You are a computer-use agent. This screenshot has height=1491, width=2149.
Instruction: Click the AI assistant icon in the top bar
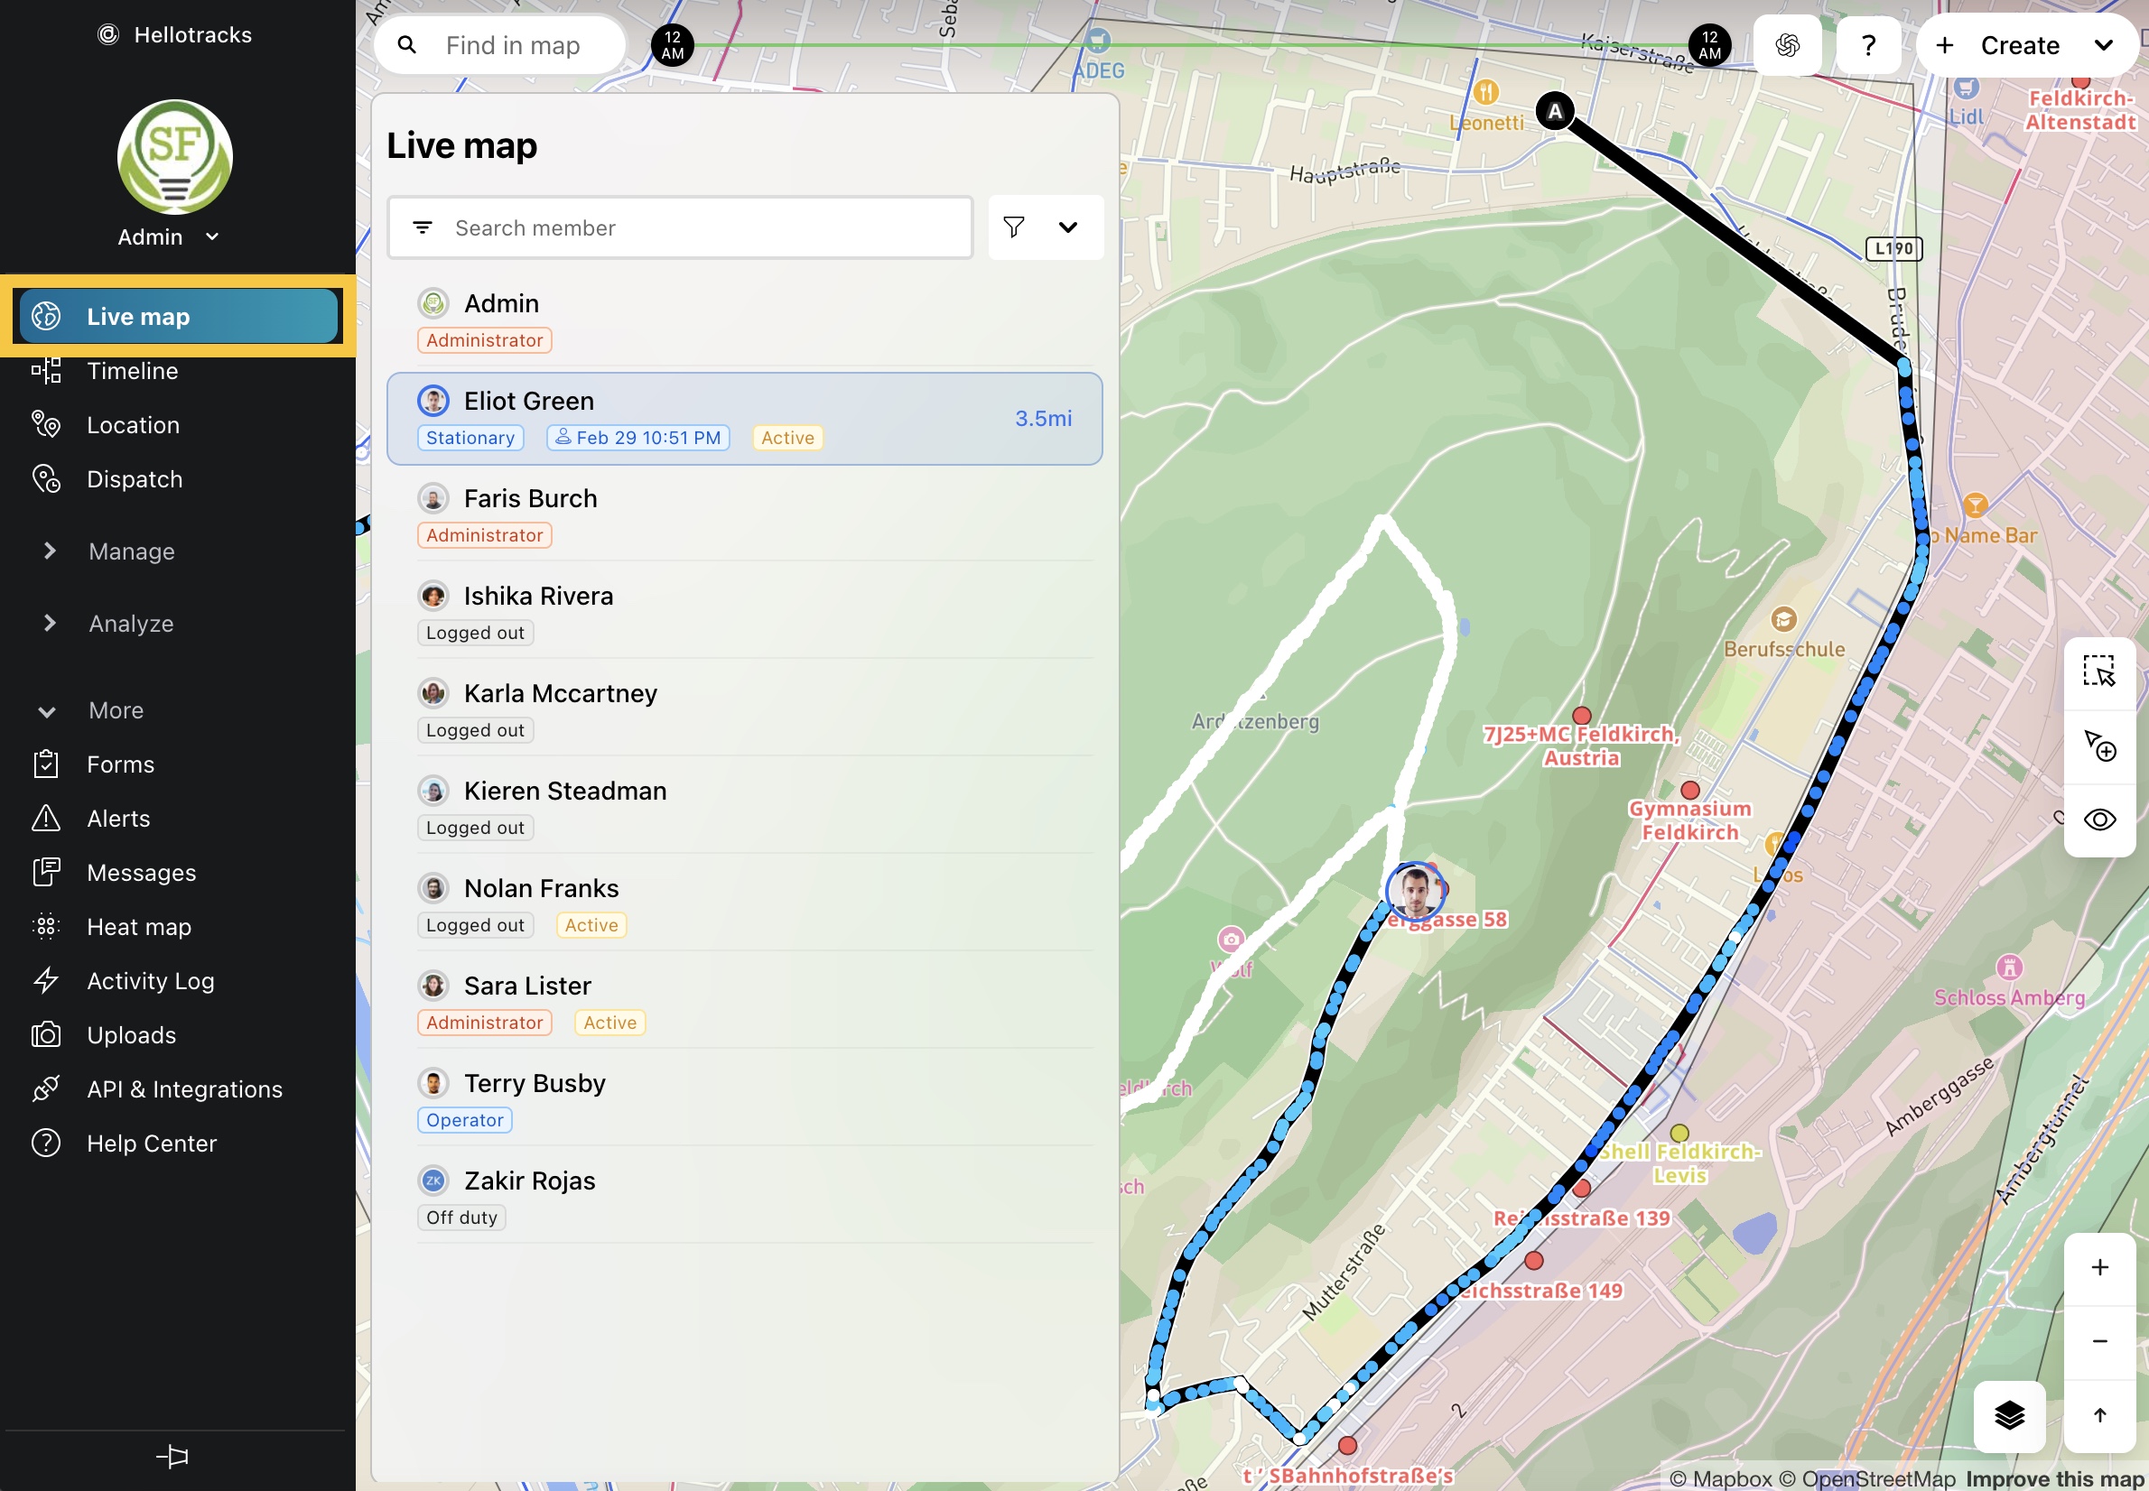click(1788, 44)
